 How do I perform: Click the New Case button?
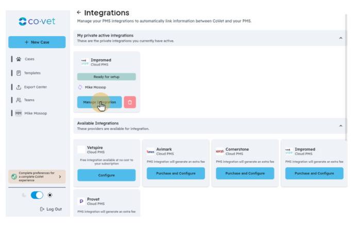click(x=37, y=42)
